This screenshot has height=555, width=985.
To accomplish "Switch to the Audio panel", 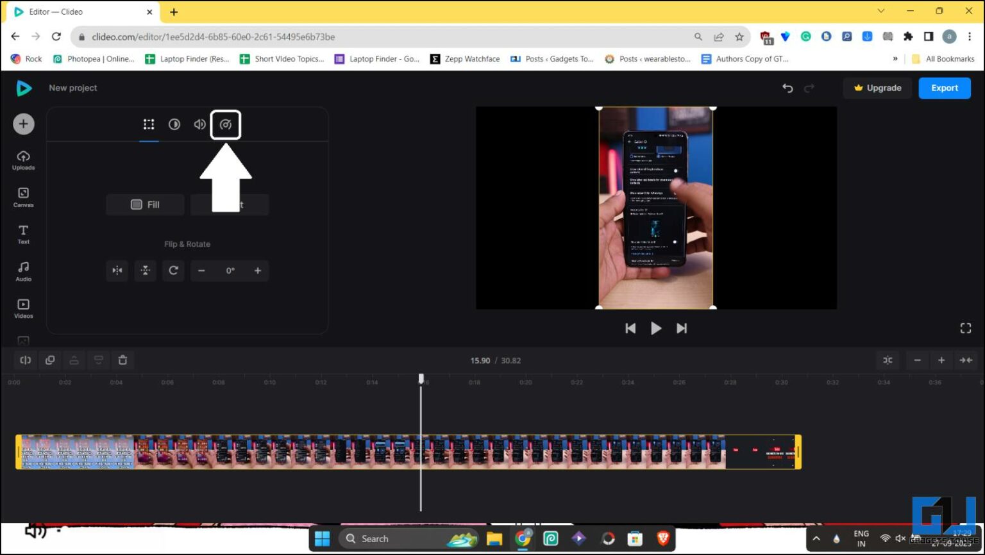I will click(x=23, y=270).
